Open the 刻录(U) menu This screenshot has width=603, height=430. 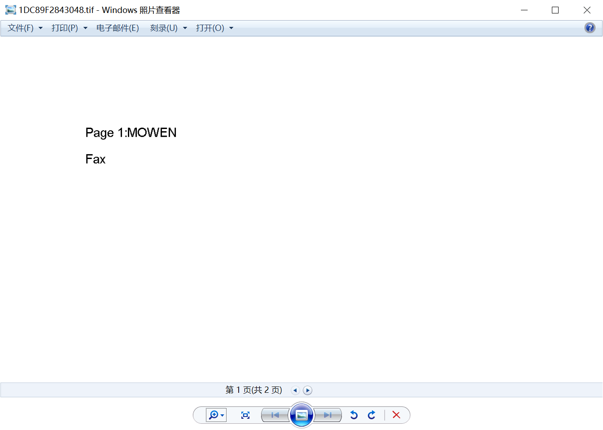164,28
